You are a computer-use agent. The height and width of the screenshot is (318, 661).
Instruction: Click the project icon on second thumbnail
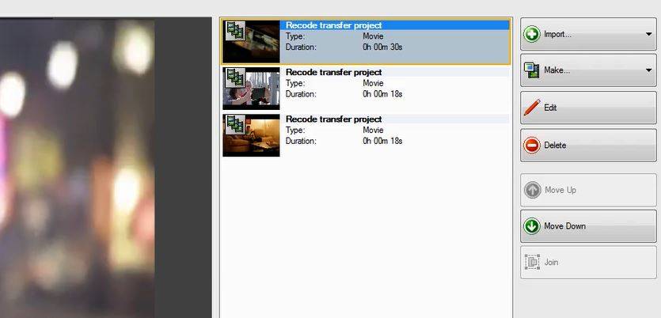235,78
